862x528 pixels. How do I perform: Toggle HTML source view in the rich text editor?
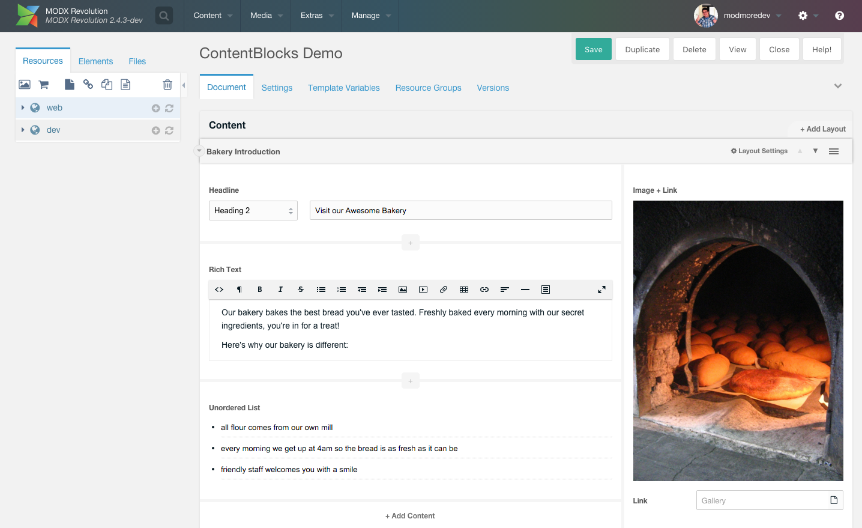219,290
